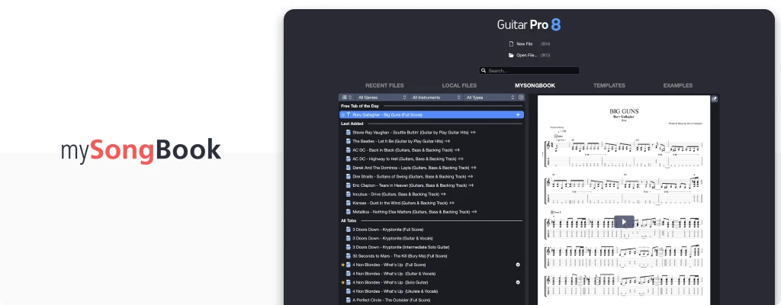This screenshot has width=781, height=305.
Task: Click the file icon of Highway to Hell row
Action: click(349, 159)
